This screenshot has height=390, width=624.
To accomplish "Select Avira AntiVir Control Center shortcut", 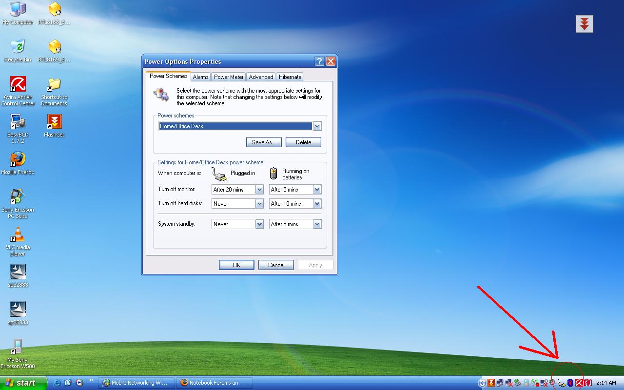I will [x=18, y=91].
